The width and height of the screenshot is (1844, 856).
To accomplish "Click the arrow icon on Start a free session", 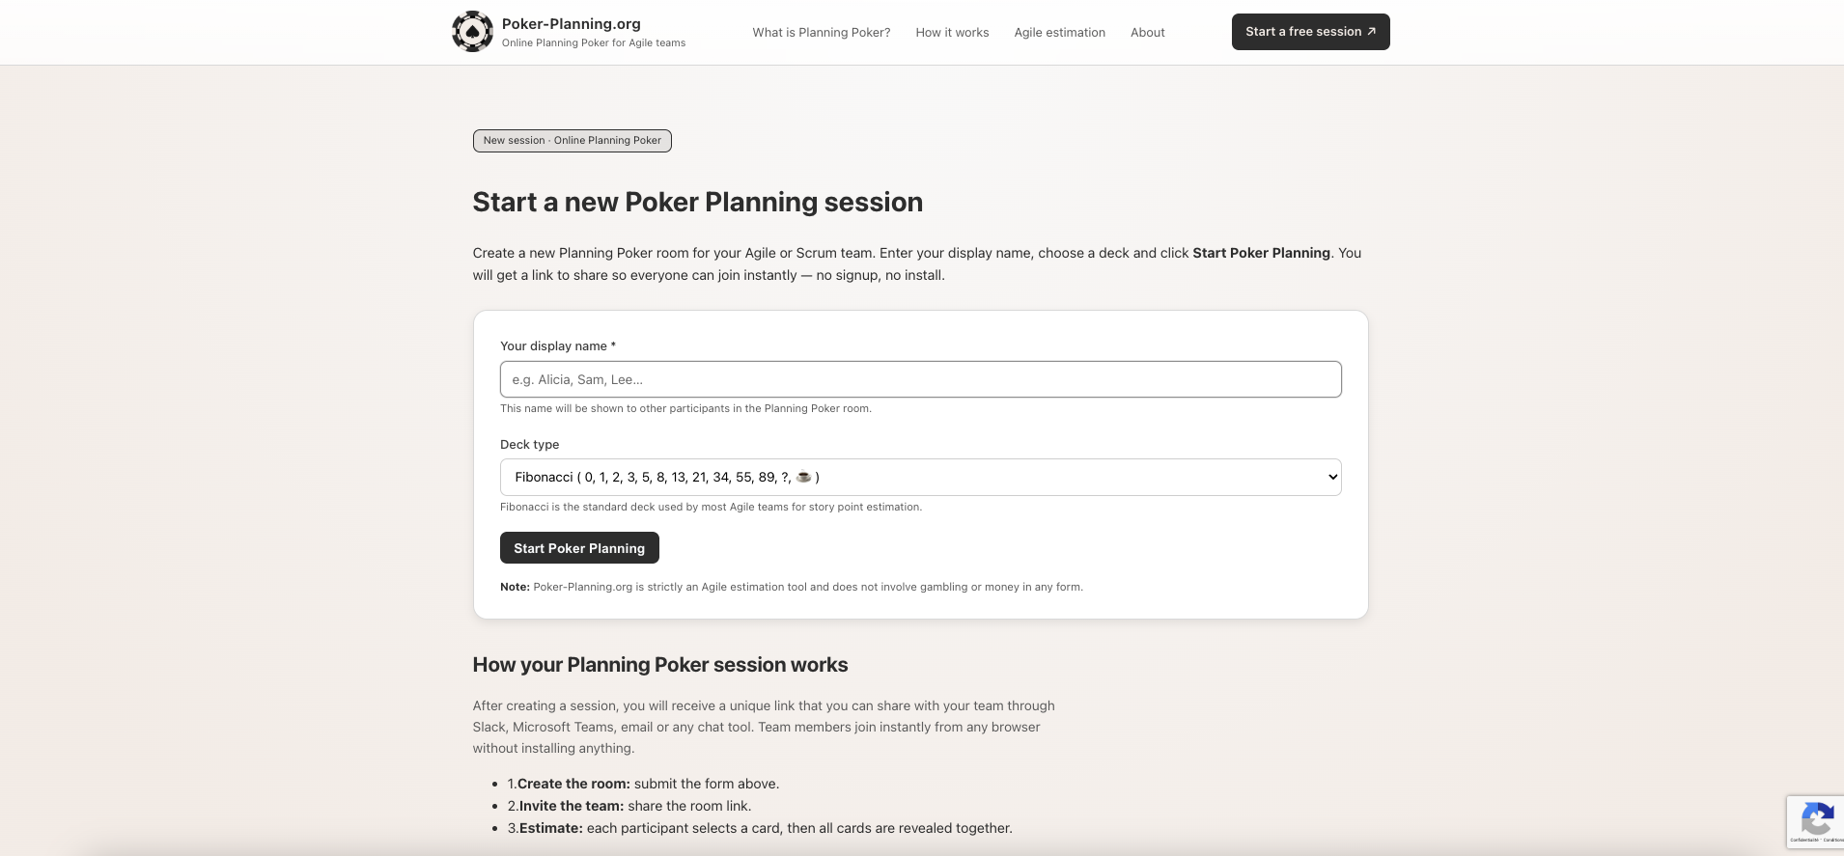I will click(x=1372, y=31).
